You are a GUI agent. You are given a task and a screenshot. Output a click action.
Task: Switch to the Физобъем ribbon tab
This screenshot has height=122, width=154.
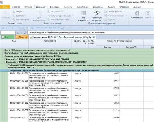pos(55,7)
